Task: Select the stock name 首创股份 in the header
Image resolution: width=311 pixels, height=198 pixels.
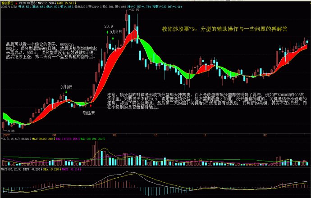Action: click(x=8, y=3)
